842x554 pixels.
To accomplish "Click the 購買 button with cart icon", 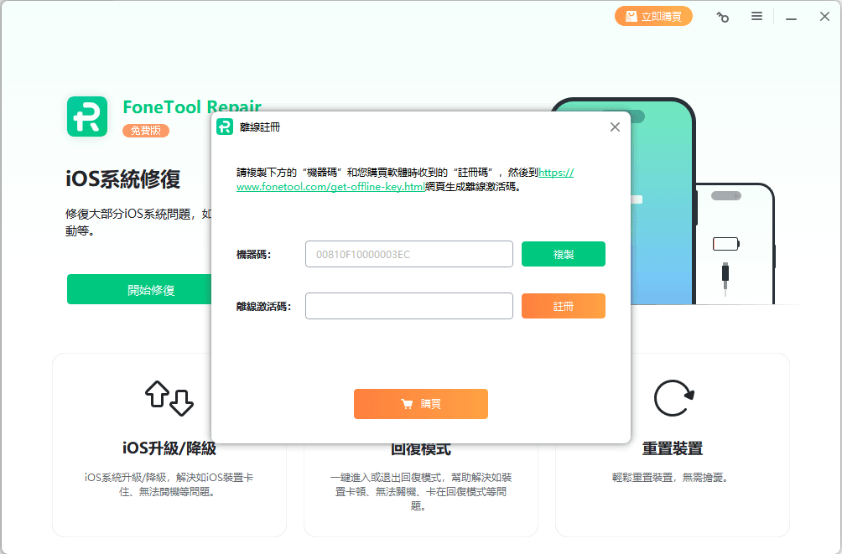I will [x=420, y=404].
